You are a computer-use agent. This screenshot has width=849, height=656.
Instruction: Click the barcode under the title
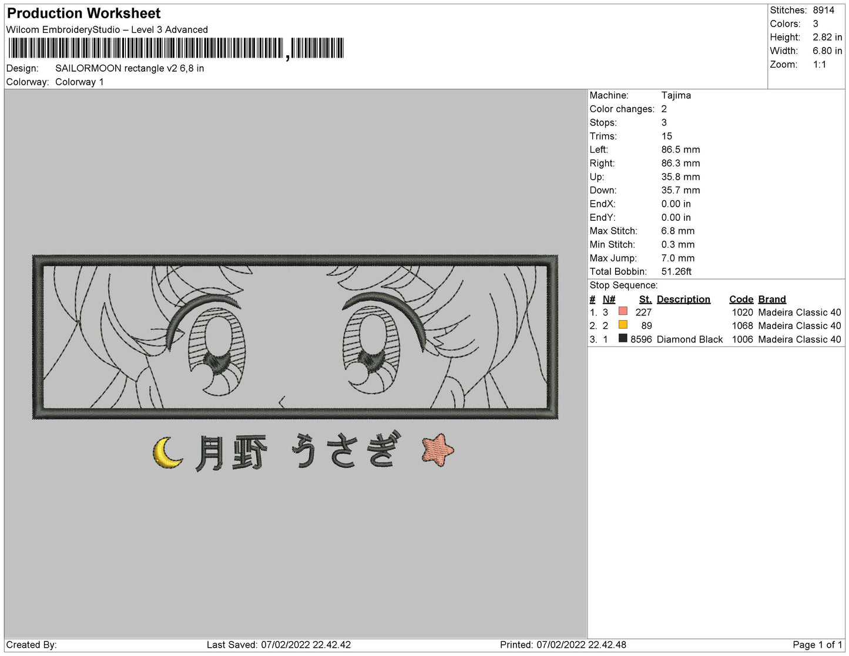coord(176,48)
